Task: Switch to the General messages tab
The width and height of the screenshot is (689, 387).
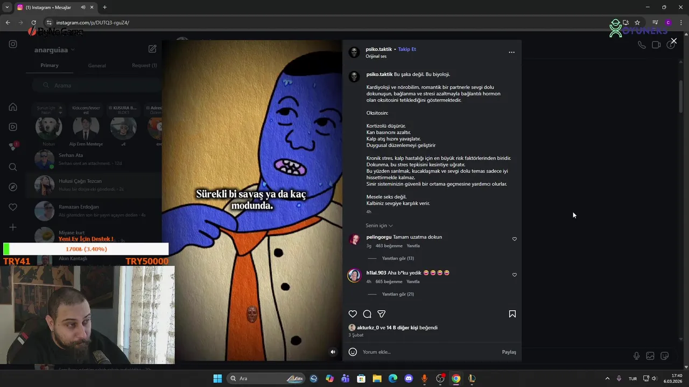Action: [97, 66]
